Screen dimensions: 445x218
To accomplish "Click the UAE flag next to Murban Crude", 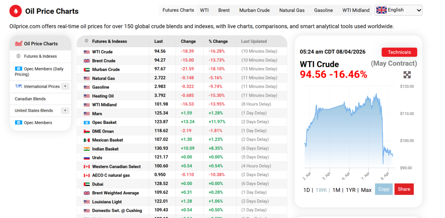I will pyautogui.click(x=87, y=70).
